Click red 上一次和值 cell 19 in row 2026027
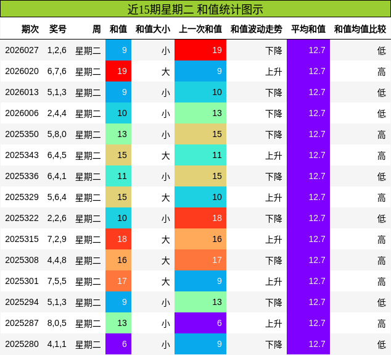The width and height of the screenshot is (391, 355). click(200, 50)
